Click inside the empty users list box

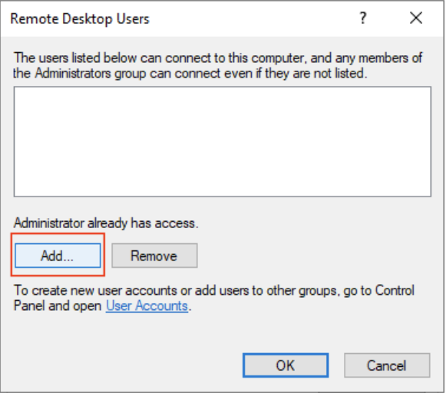pyautogui.click(x=223, y=141)
